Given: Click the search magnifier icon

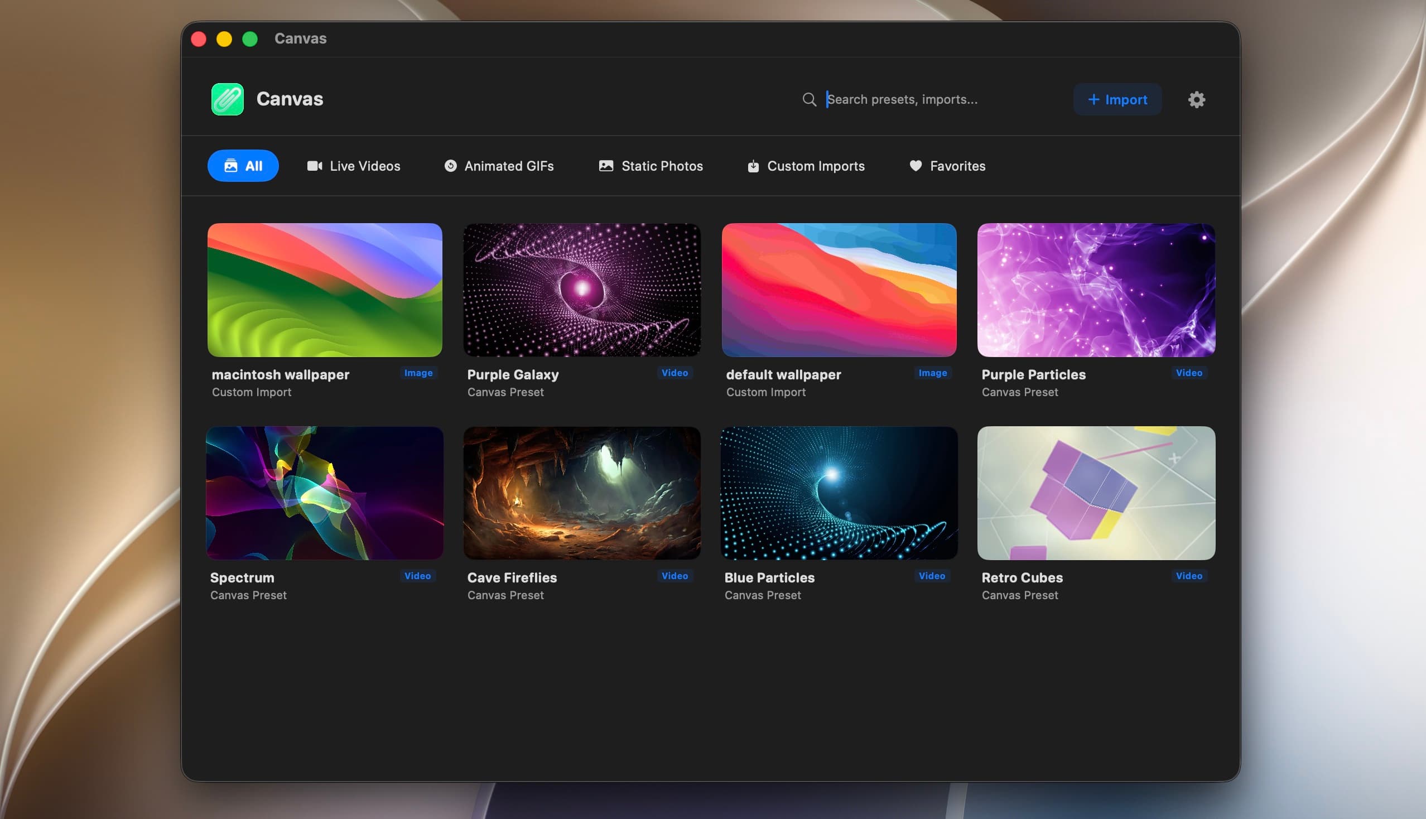Looking at the screenshot, I should point(809,99).
